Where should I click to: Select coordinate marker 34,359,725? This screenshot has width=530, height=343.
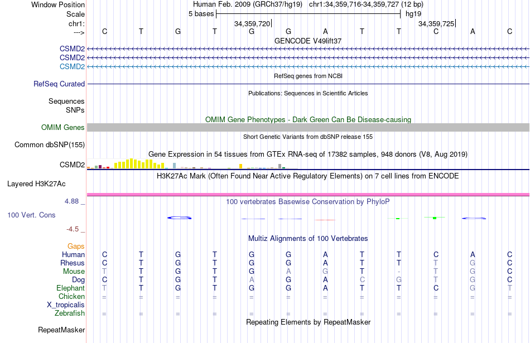click(436, 23)
